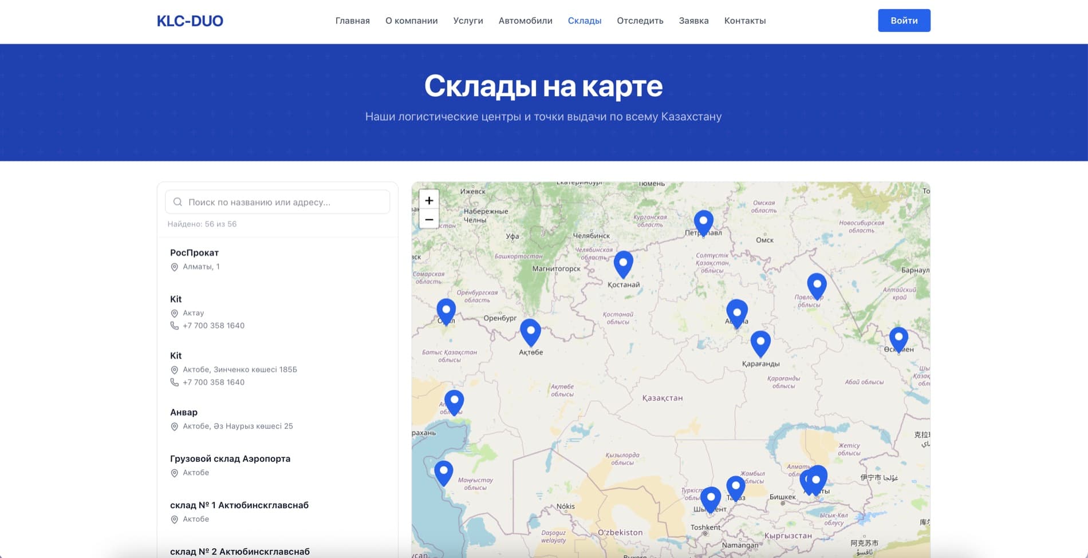
Task: Go to Контакты
Action: [x=745, y=21]
